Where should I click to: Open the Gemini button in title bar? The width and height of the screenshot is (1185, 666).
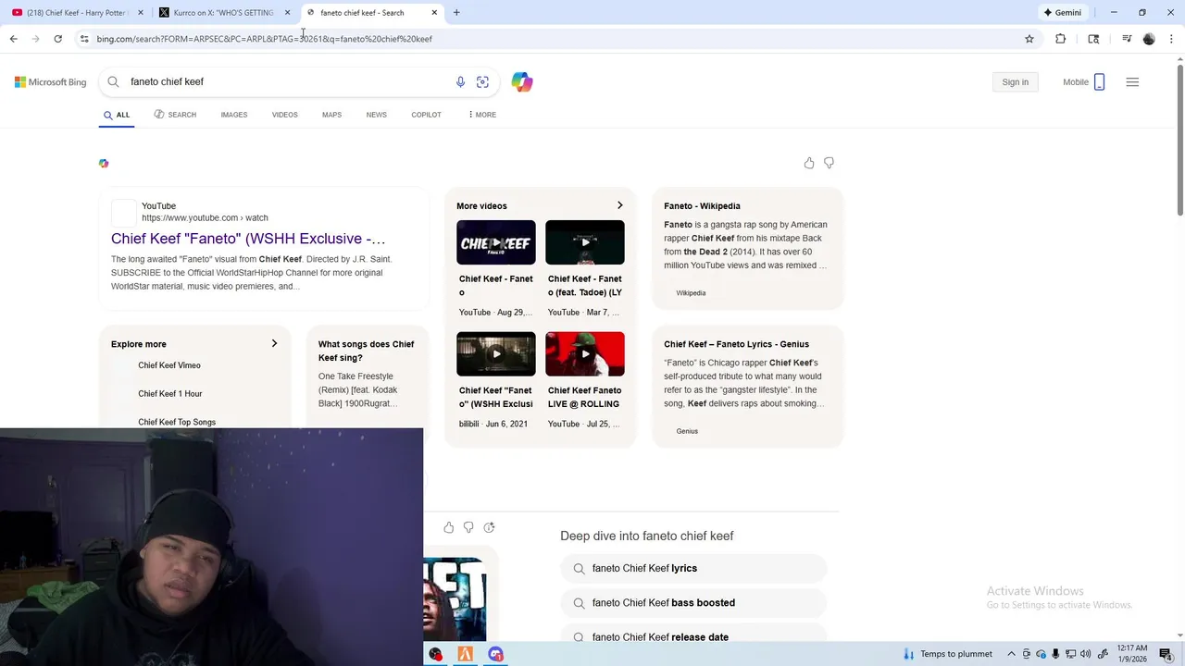[1062, 13]
